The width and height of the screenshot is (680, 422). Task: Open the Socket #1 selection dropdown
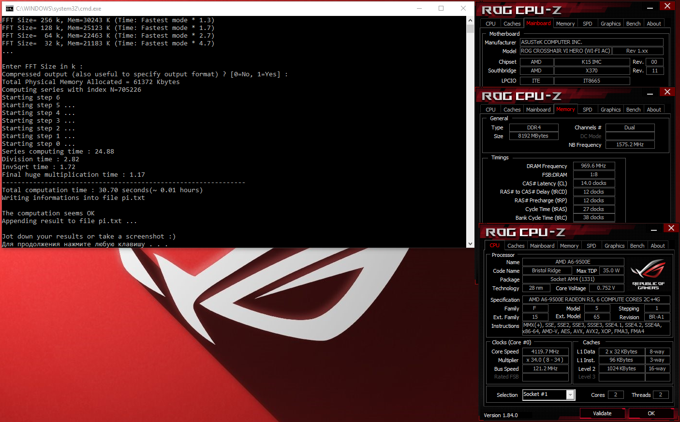point(570,395)
